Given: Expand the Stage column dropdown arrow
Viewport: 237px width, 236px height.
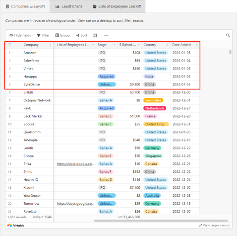Looking at the screenshot, I should [x=115, y=45].
